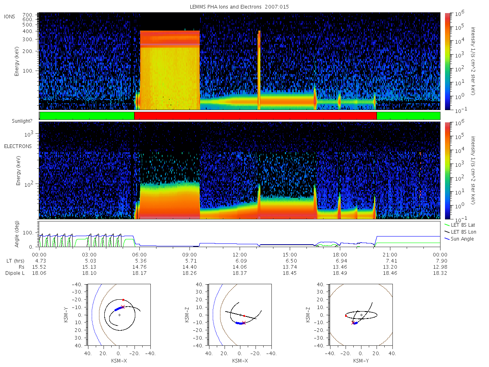Select the "IONS" panel label
This screenshot has height=367, width=489.
pos(10,16)
